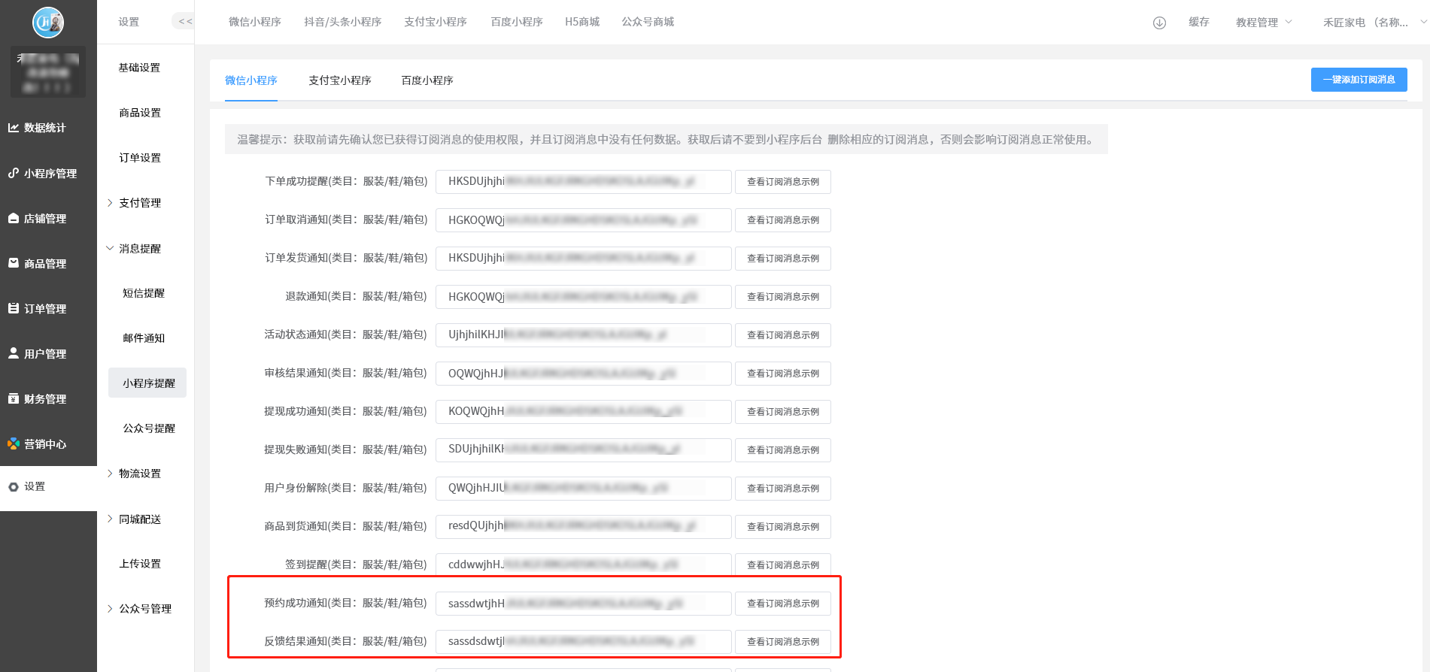
Task: View subscription example for 下单成功提醒
Action: [x=783, y=182]
